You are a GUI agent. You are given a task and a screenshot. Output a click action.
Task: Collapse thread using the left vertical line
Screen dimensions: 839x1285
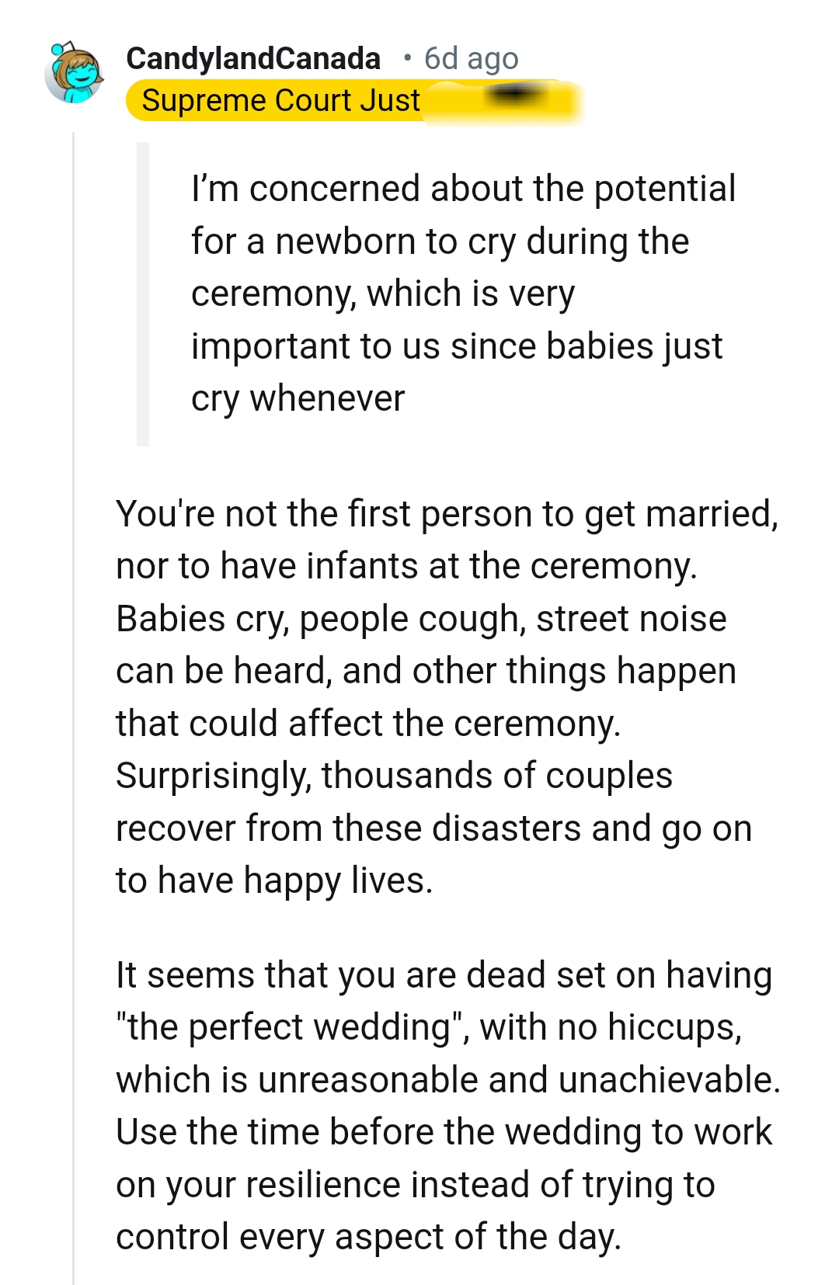coord(74,699)
